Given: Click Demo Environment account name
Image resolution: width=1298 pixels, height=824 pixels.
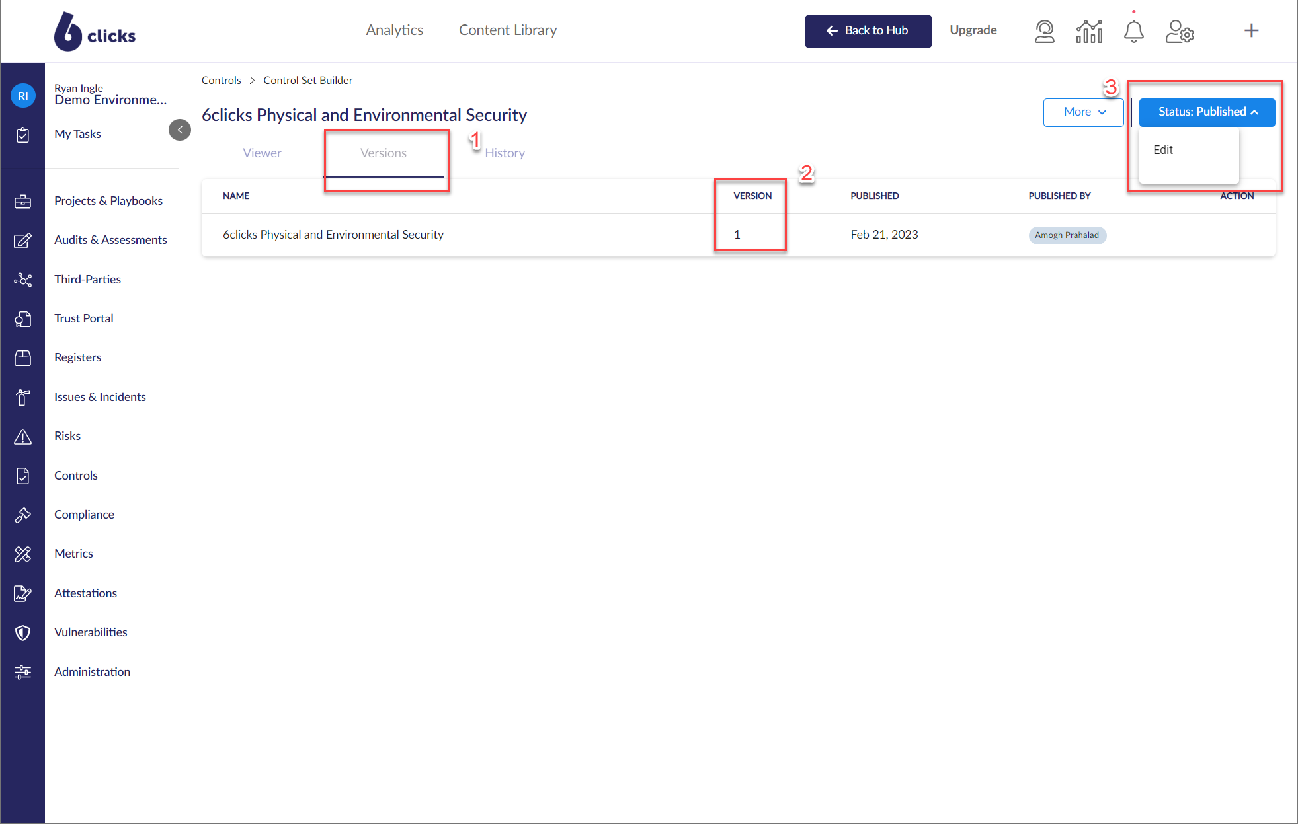Looking at the screenshot, I should click(110, 100).
